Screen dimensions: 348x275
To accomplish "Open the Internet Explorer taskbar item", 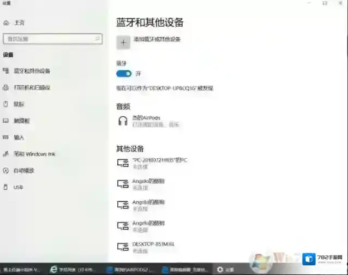I will (x=72, y=270).
